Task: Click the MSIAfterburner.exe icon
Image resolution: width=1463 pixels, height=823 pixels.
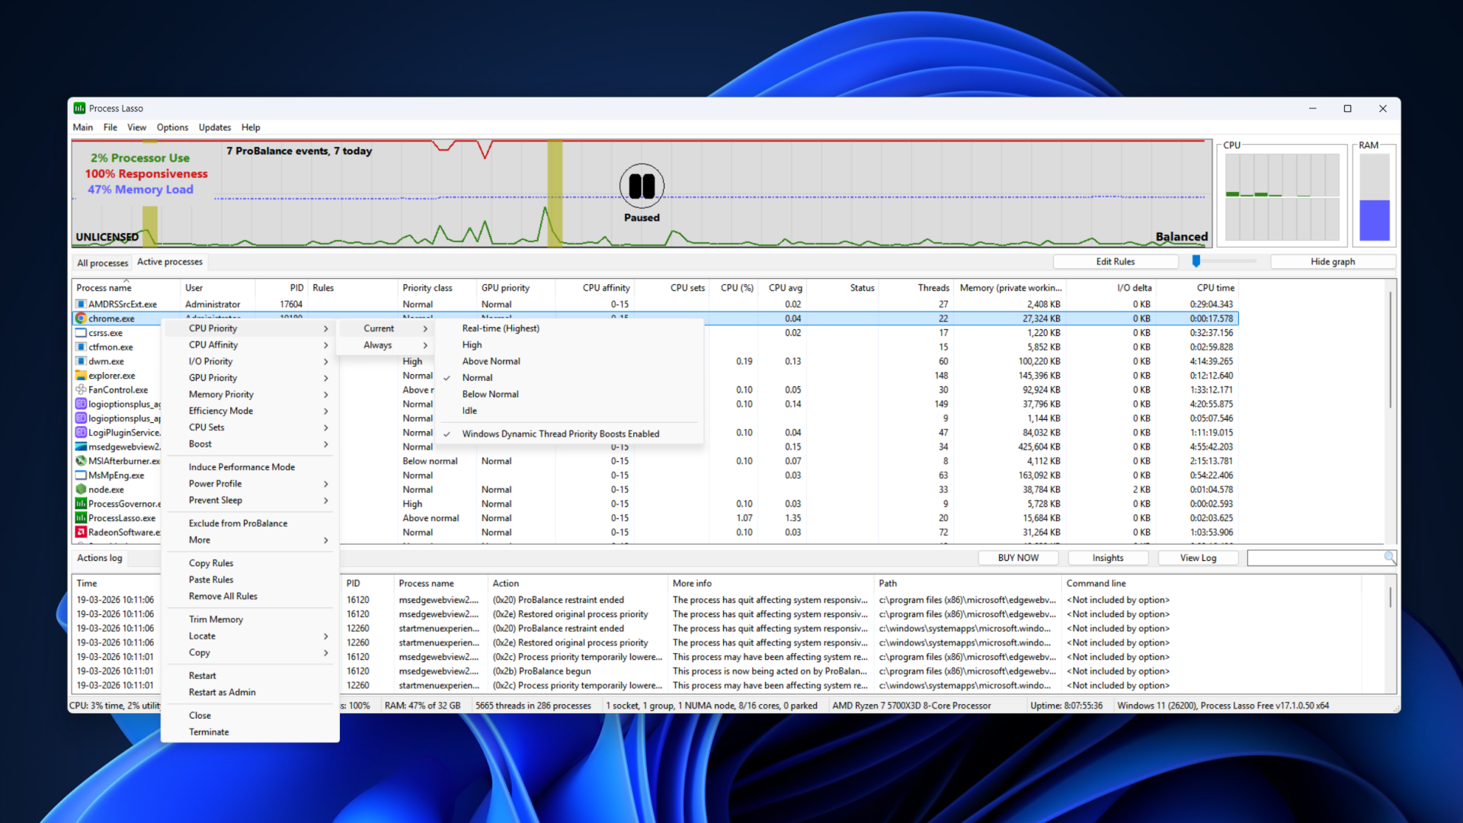Action: coord(81,461)
